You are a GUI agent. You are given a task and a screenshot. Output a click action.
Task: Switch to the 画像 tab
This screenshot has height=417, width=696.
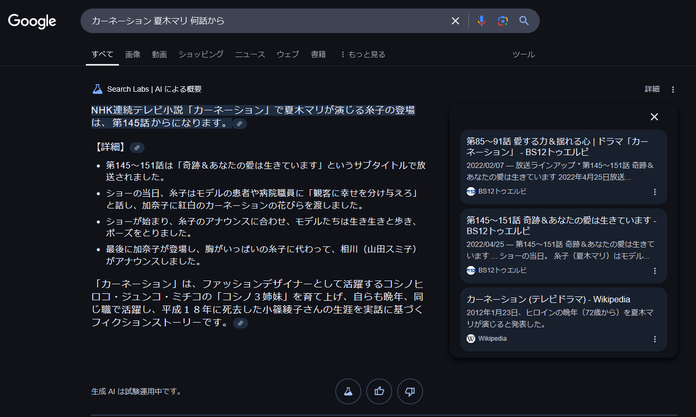133,54
